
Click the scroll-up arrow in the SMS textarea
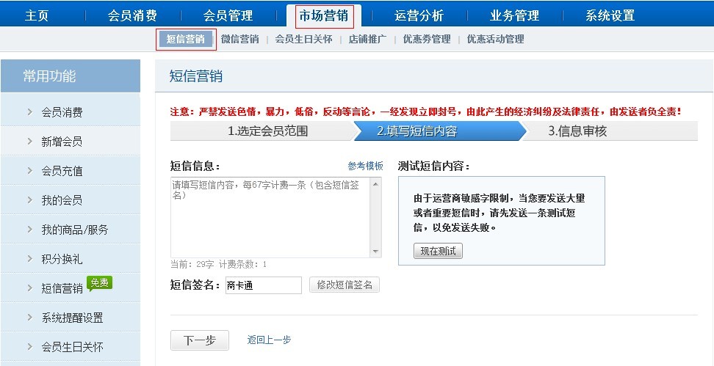(x=376, y=183)
